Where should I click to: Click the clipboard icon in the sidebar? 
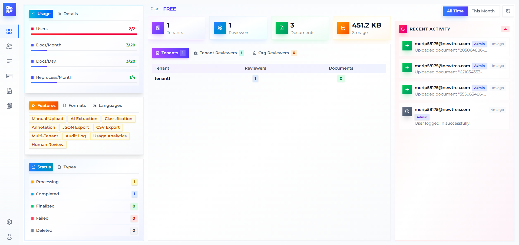9,106
